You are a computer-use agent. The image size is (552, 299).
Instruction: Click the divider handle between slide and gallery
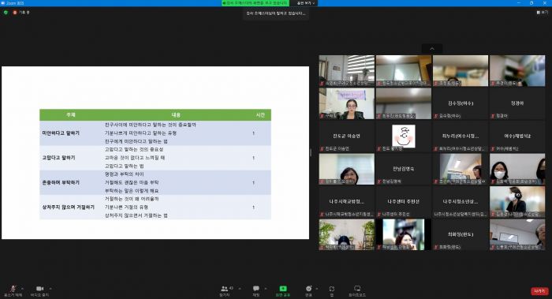pyautogui.click(x=311, y=152)
